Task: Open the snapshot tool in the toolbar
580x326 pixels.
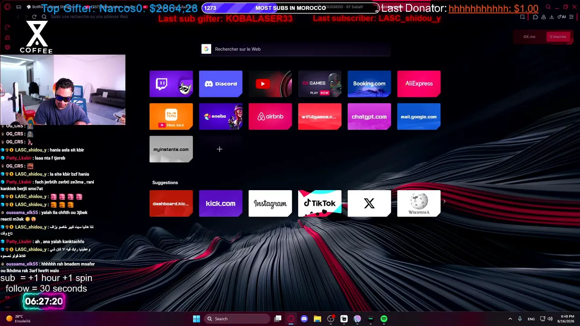Action: (522, 17)
